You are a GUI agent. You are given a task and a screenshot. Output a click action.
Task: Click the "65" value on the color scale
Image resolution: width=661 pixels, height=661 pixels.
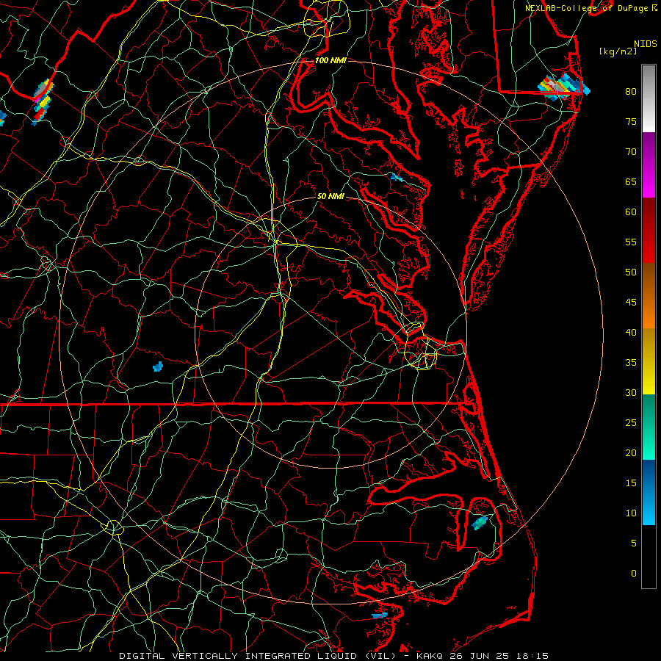point(631,182)
